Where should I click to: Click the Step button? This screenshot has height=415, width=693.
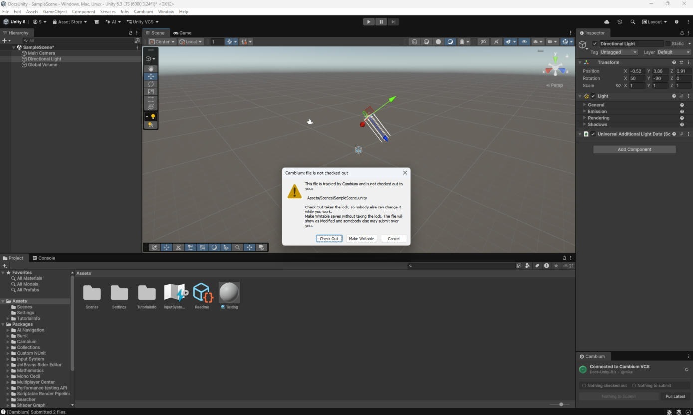pyautogui.click(x=394, y=22)
